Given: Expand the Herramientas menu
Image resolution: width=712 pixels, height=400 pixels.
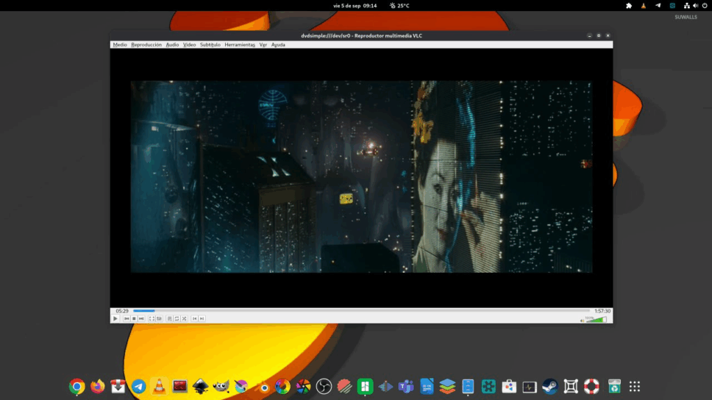Looking at the screenshot, I should pyautogui.click(x=239, y=44).
